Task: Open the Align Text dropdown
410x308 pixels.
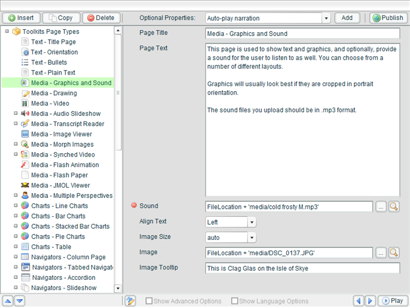Action: tap(252, 222)
